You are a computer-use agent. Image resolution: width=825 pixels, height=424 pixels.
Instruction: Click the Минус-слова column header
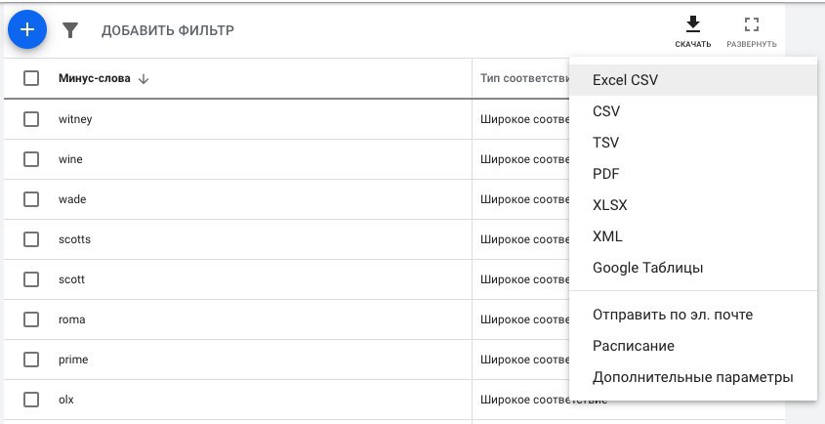pos(95,79)
